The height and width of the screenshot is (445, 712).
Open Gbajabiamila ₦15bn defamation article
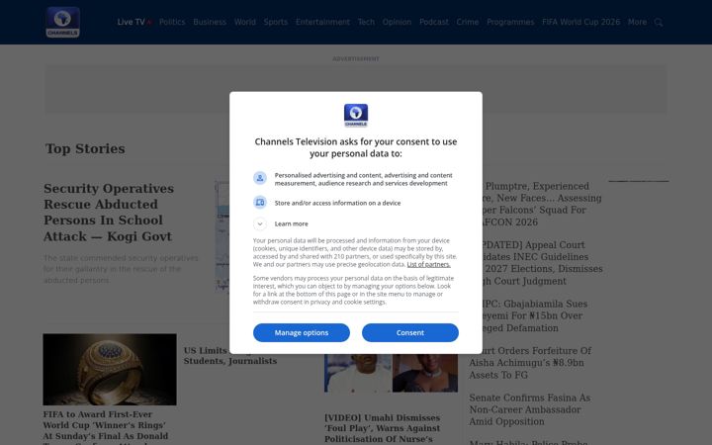pos(529,315)
